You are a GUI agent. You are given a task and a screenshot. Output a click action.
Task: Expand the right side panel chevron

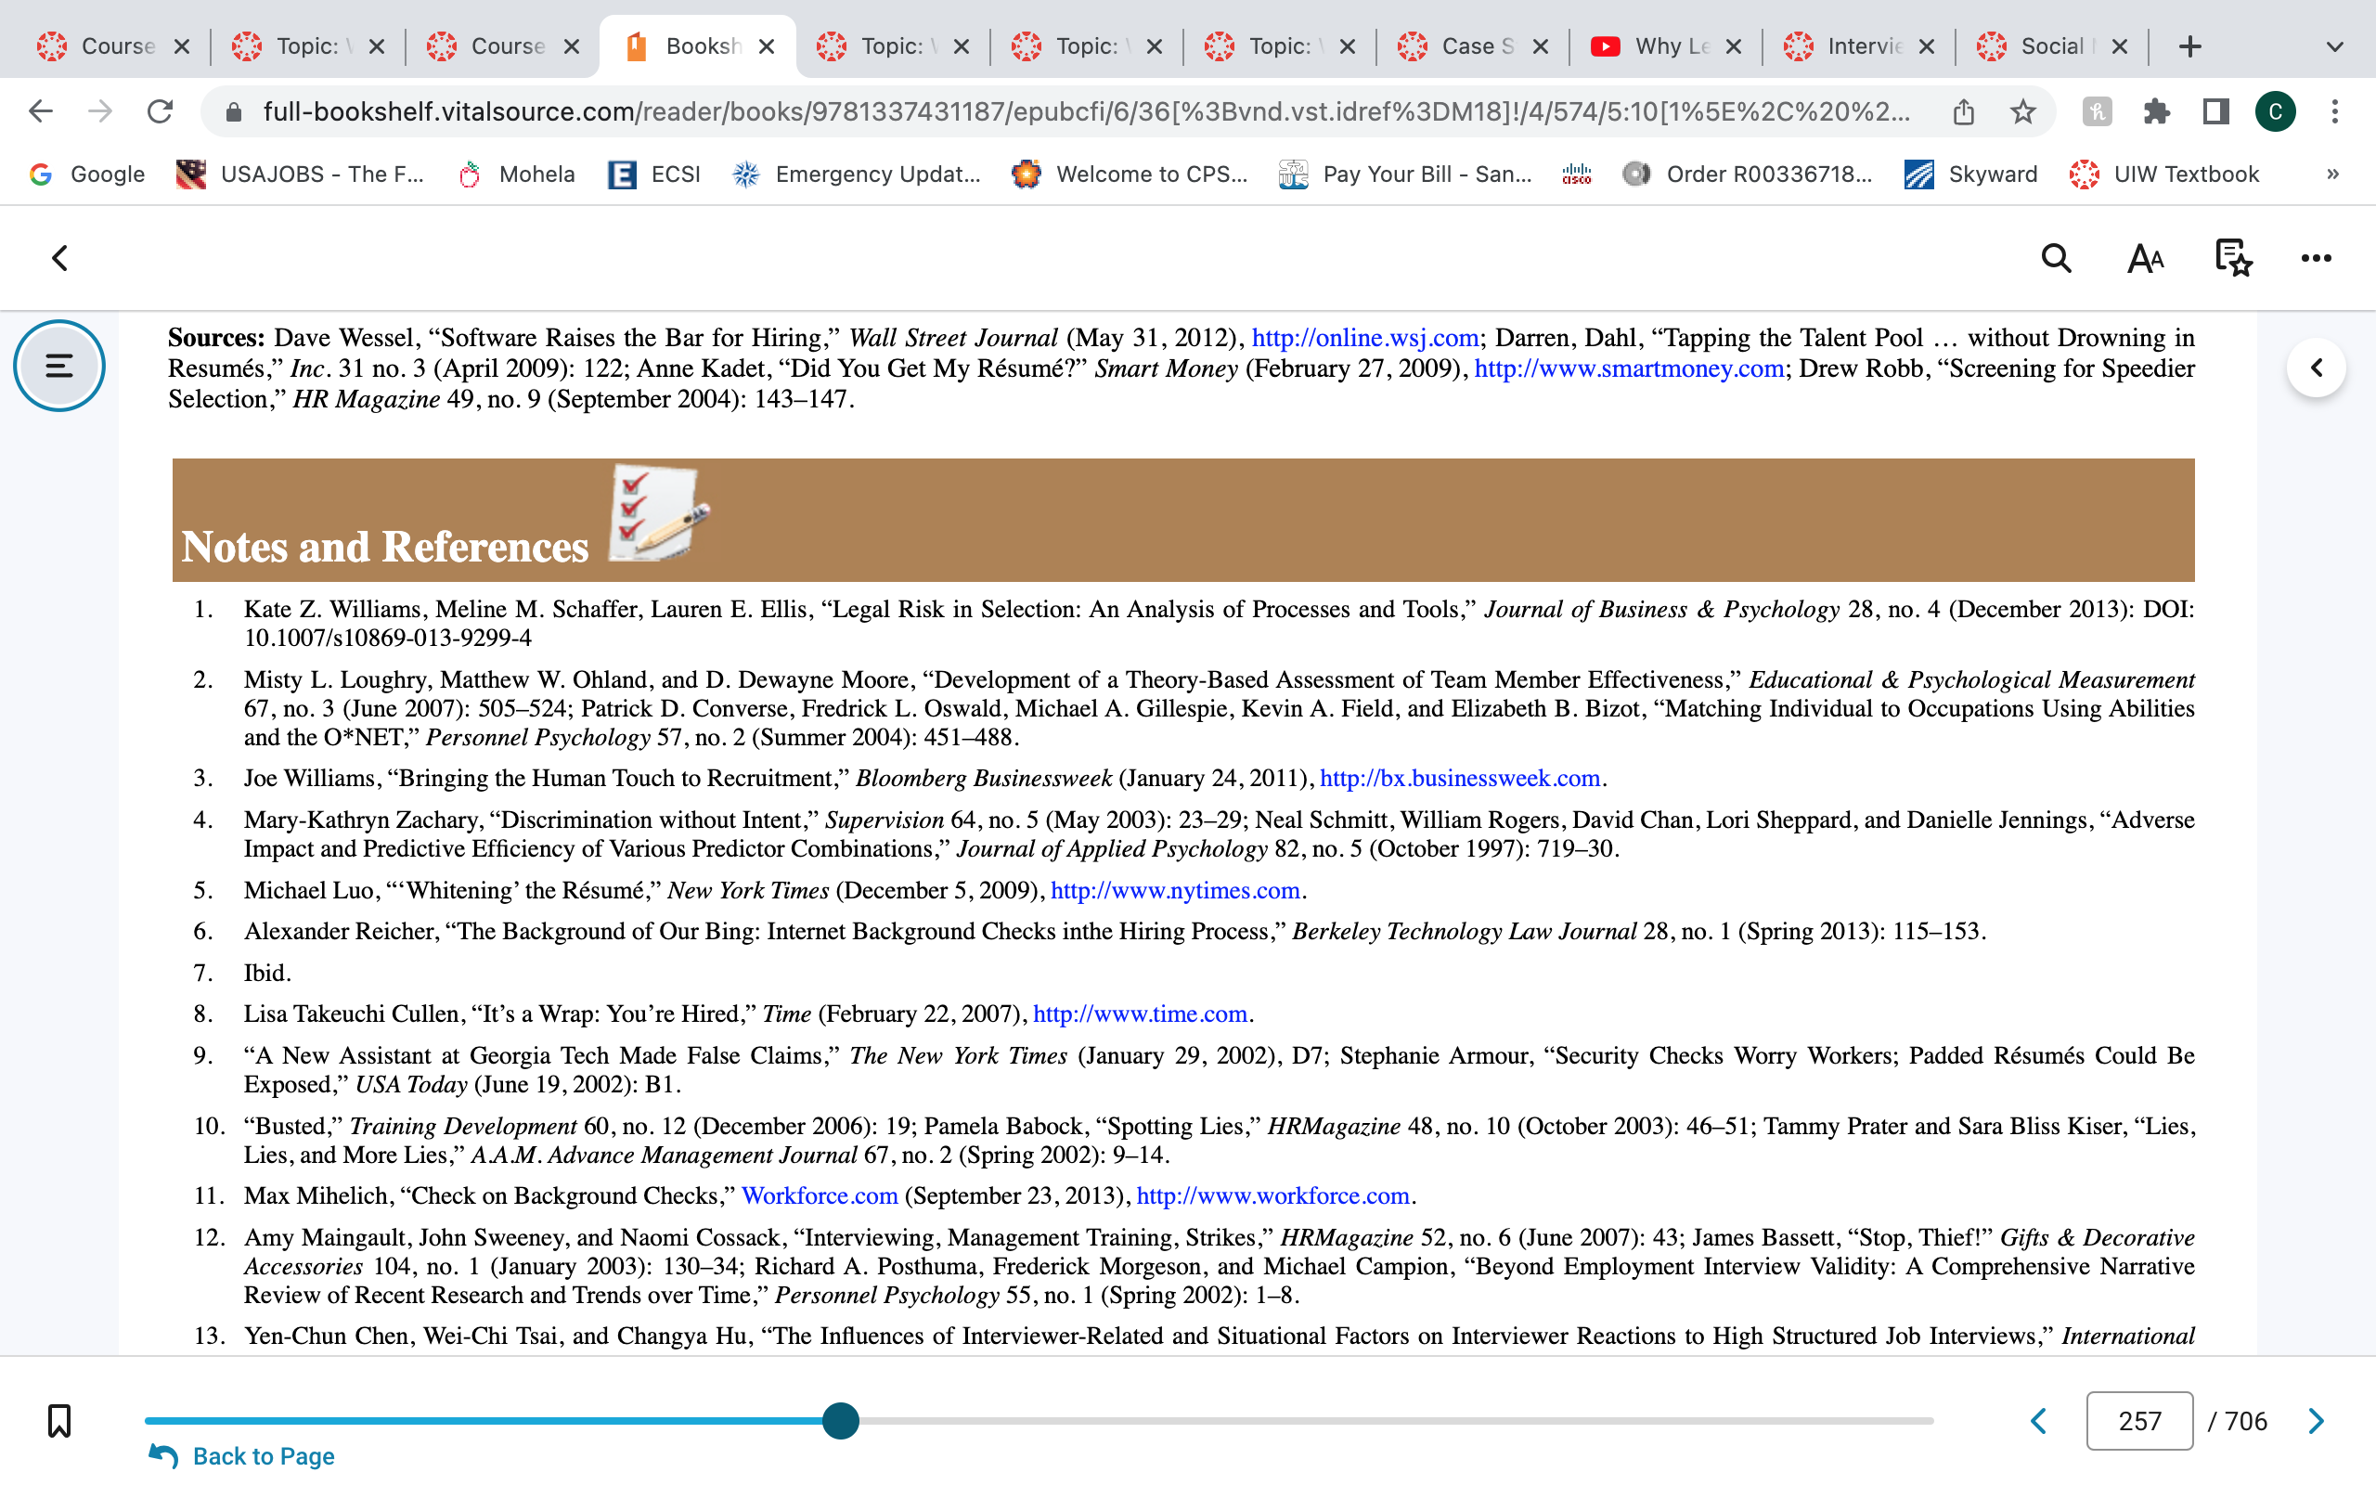[x=2316, y=368]
